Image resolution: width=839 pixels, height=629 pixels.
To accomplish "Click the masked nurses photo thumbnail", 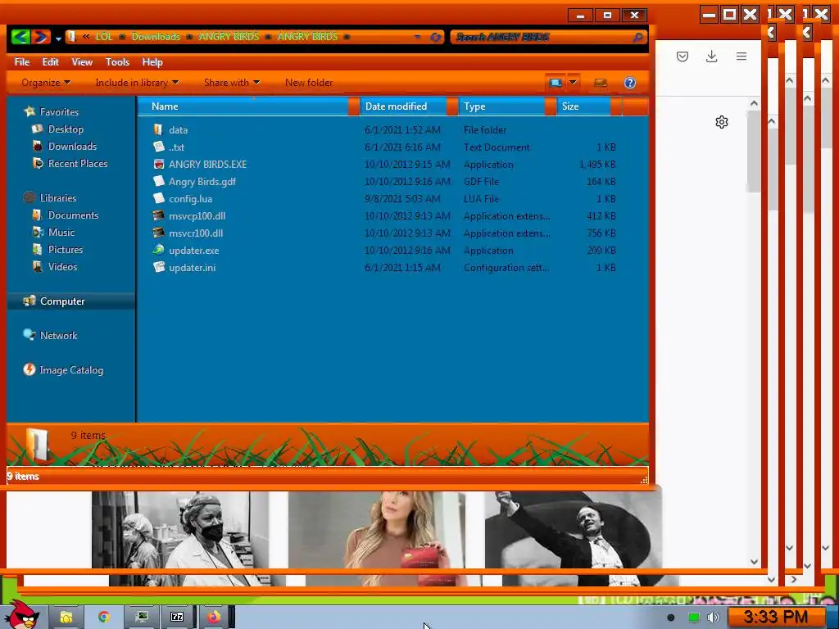I will tap(179, 530).
